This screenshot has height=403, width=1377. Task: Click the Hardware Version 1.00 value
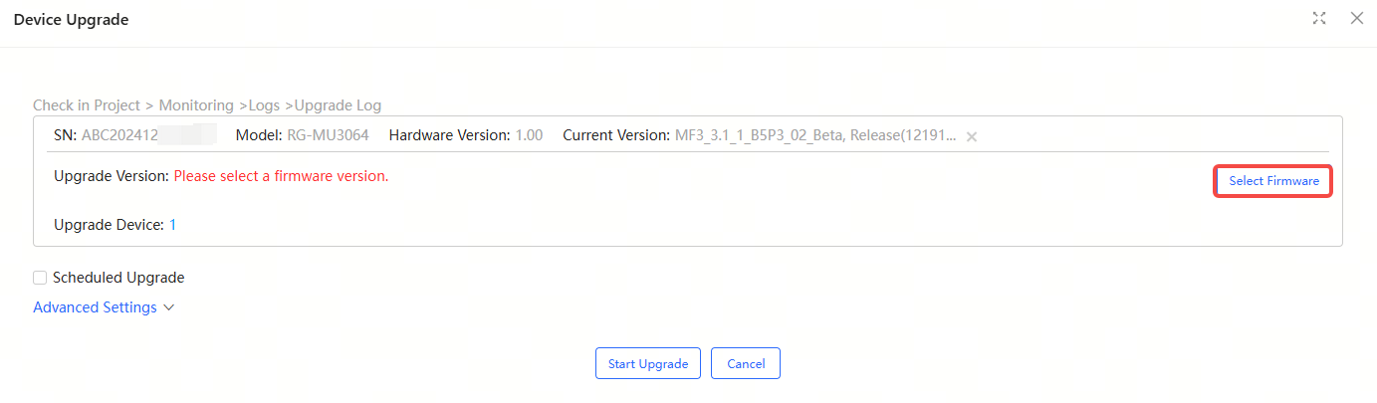click(529, 135)
